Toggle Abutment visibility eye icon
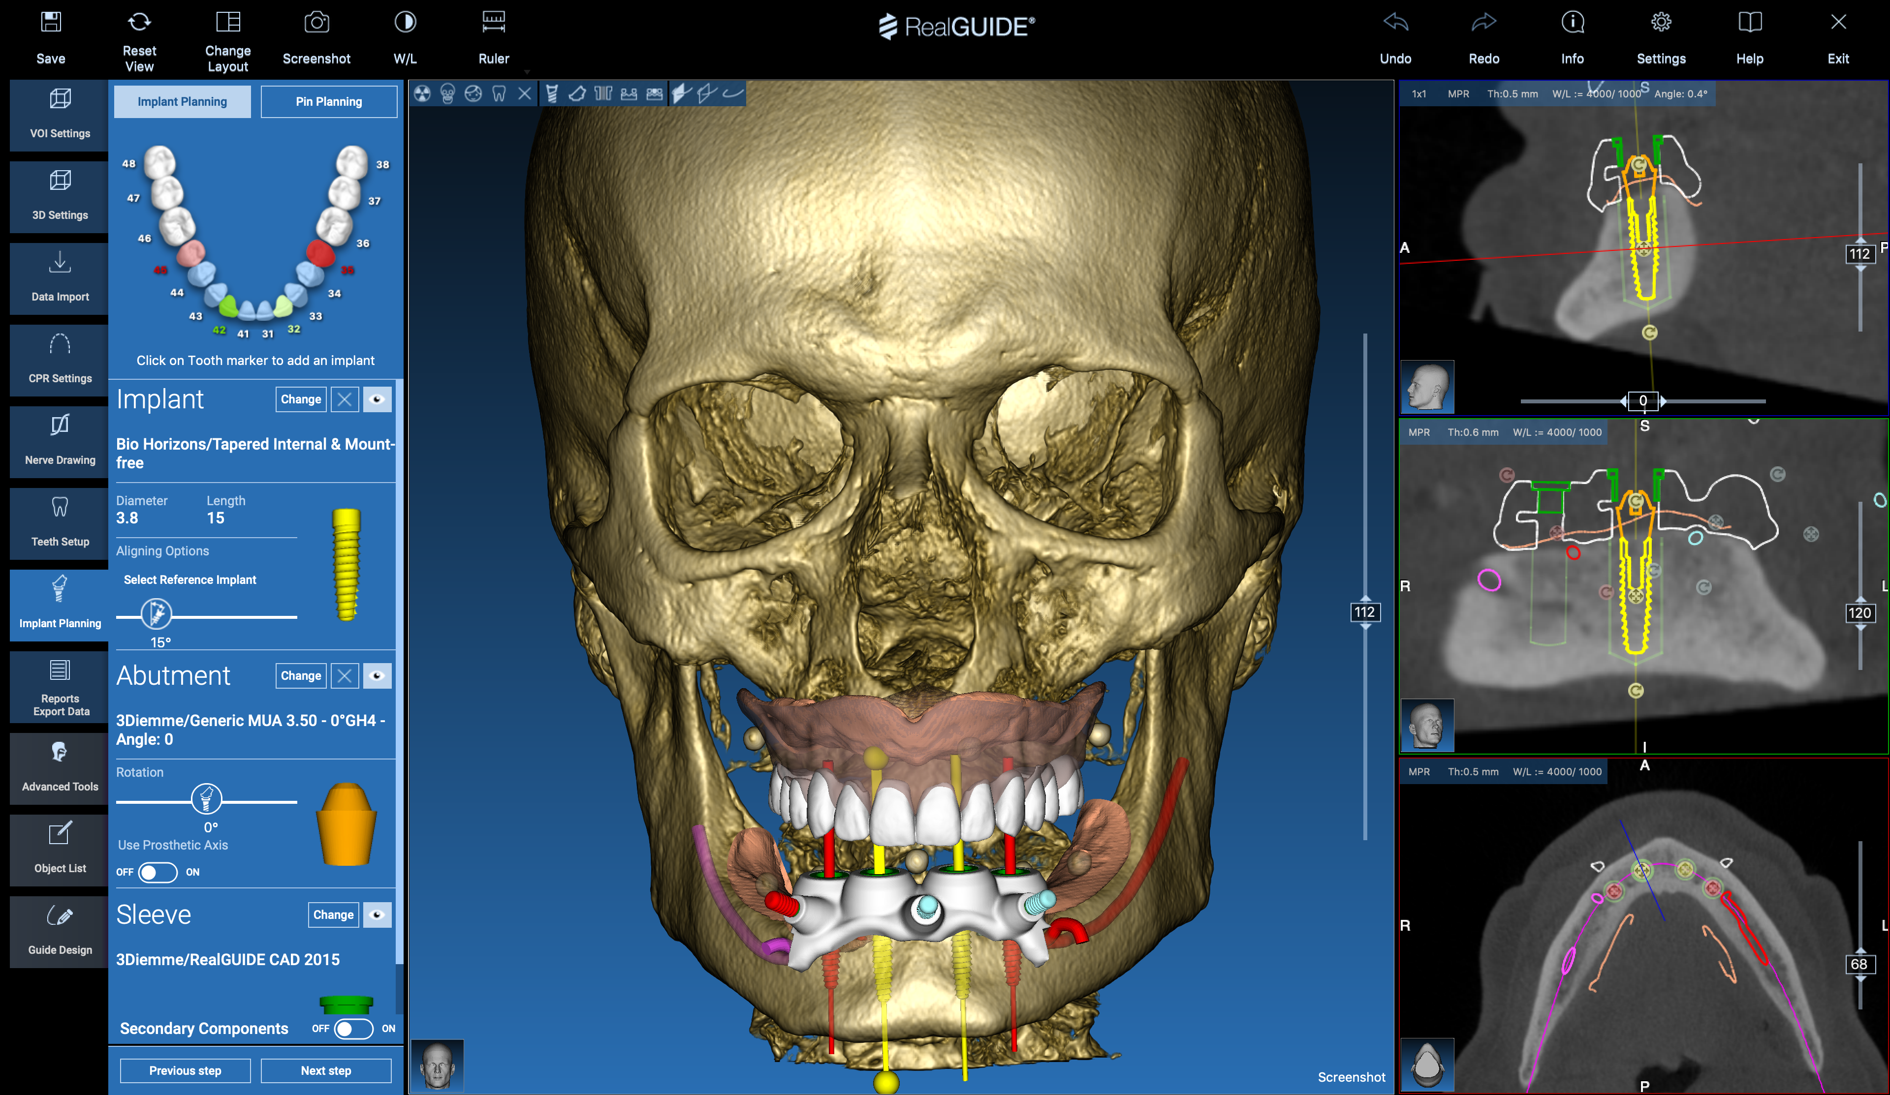Image resolution: width=1890 pixels, height=1095 pixels. [377, 676]
